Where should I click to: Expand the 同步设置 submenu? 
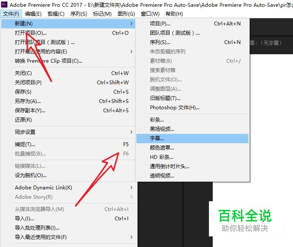(x=68, y=132)
